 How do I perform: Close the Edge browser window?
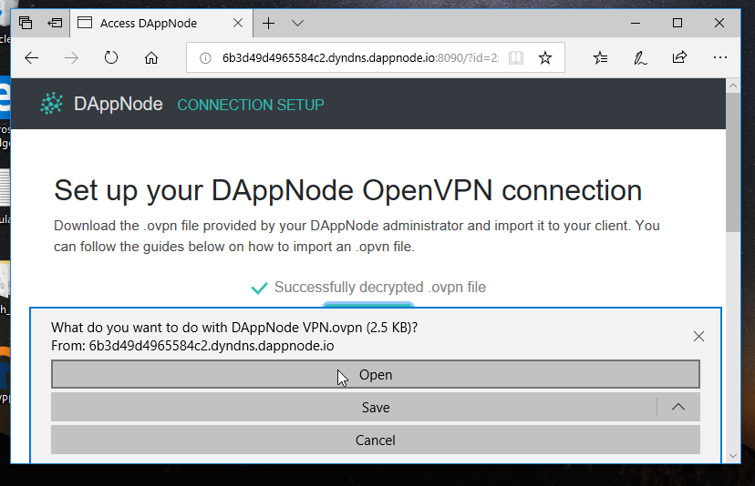click(x=719, y=23)
